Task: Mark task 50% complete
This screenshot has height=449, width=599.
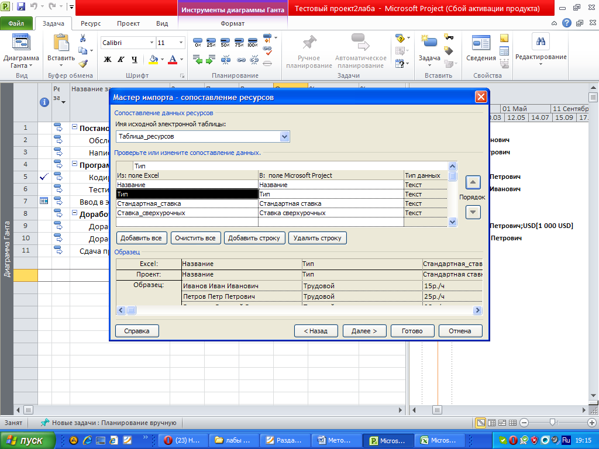Action: tap(225, 42)
